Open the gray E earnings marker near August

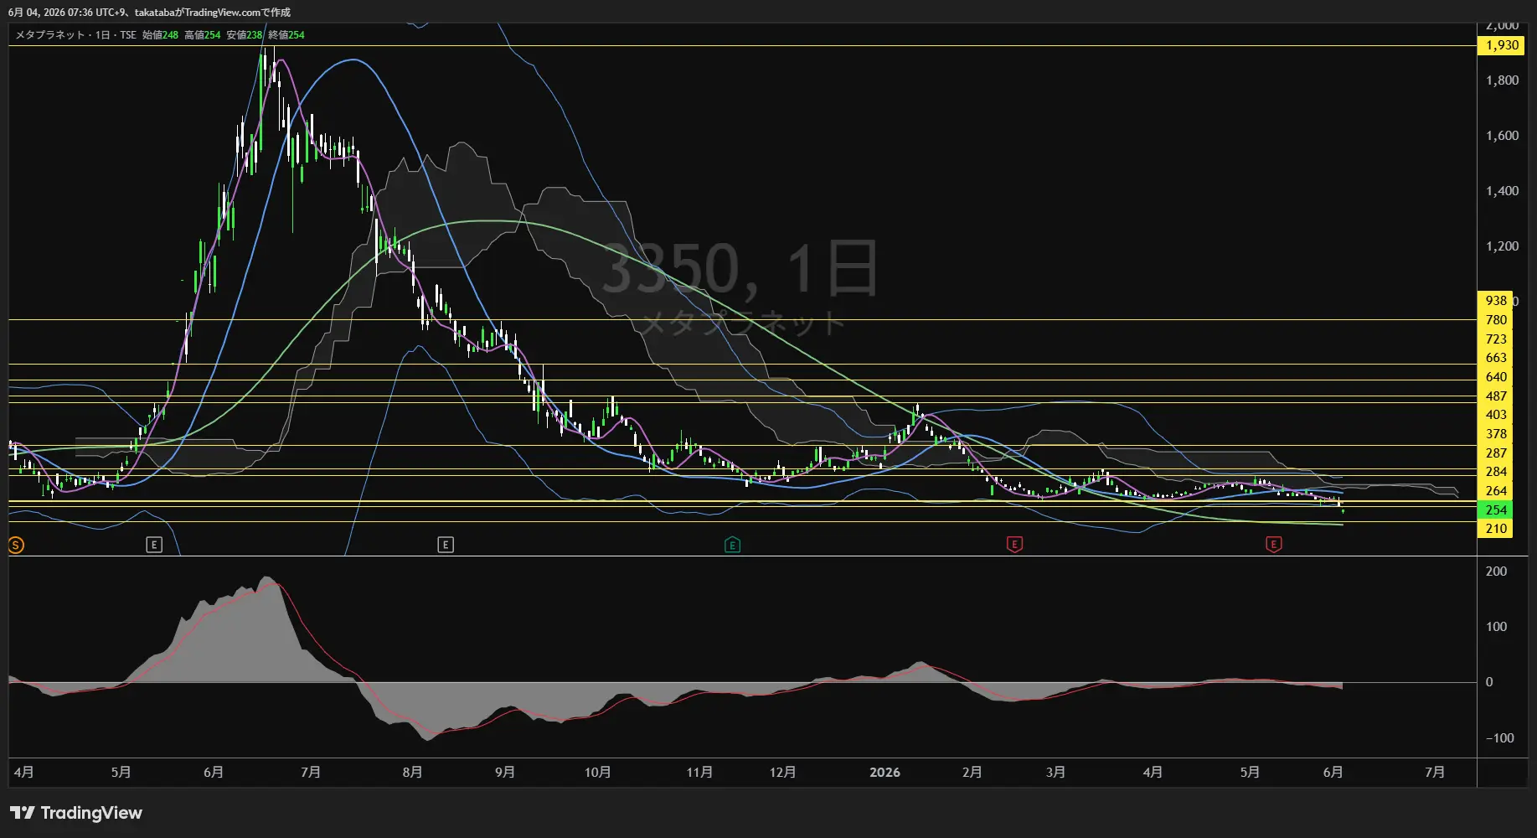(x=446, y=546)
